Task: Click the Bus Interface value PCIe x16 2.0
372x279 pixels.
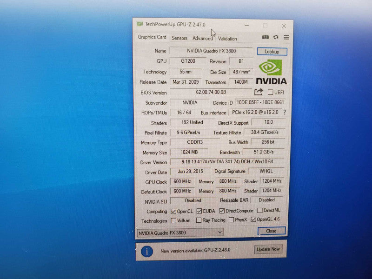Action: point(255,112)
